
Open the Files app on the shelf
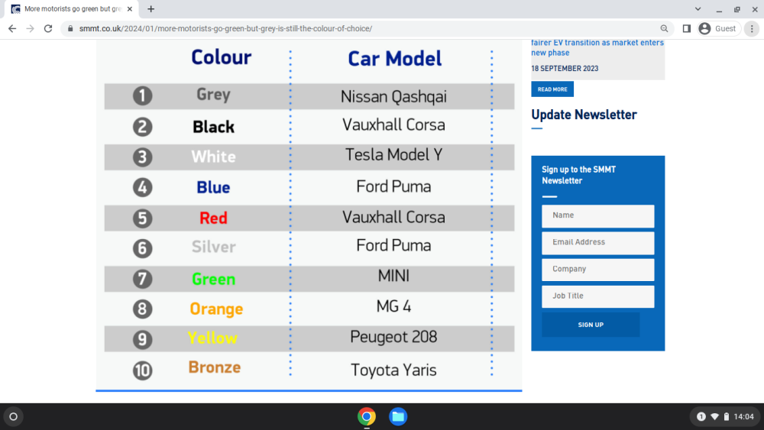[x=397, y=416]
